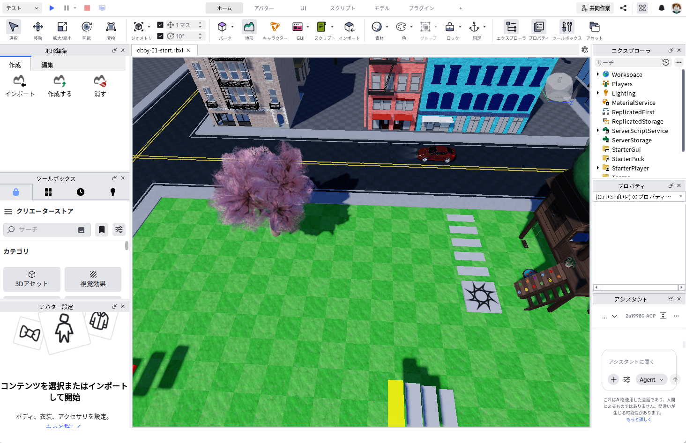The image size is (686, 443).
Task: Open the パーツ type dropdown arrow
Action: pos(232,27)
